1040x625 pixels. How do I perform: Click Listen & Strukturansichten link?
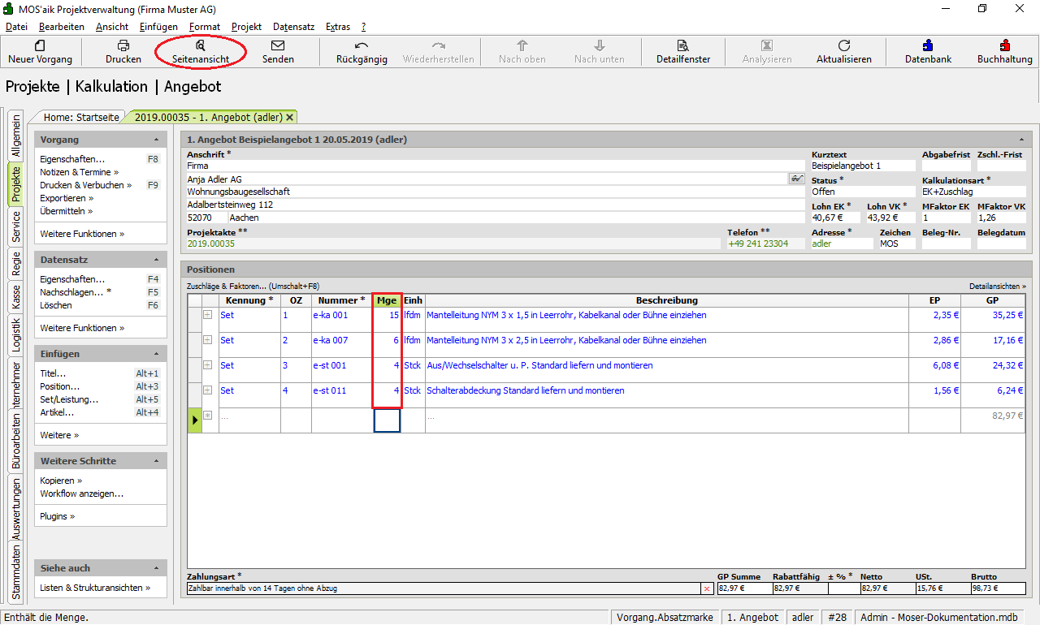[x=94, y=588]
